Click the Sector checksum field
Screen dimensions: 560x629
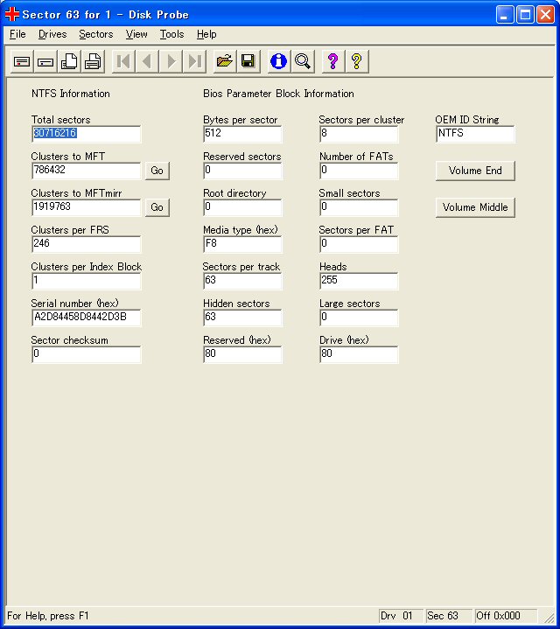pyautogui.click(x=87, y=354)
